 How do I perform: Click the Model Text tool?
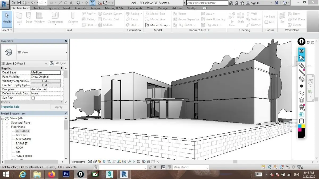[x=155, y=14]
